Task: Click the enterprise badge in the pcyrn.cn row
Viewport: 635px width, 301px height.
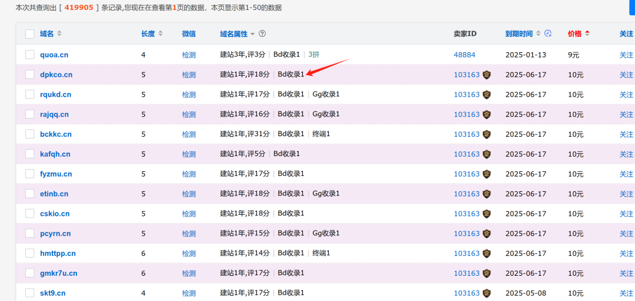Action: tap(487, 234)
